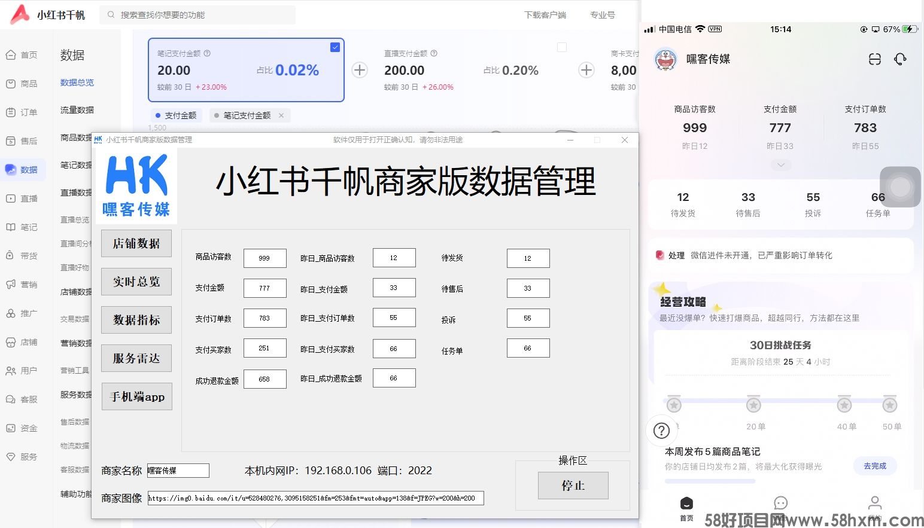The image size is (924, 528).
Task: Click the 任务单 input field in the dialog
Action: 528,348
